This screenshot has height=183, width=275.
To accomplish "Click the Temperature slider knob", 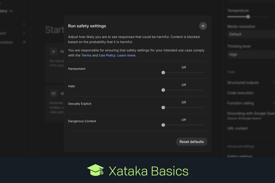I will (x=248, y=17).
